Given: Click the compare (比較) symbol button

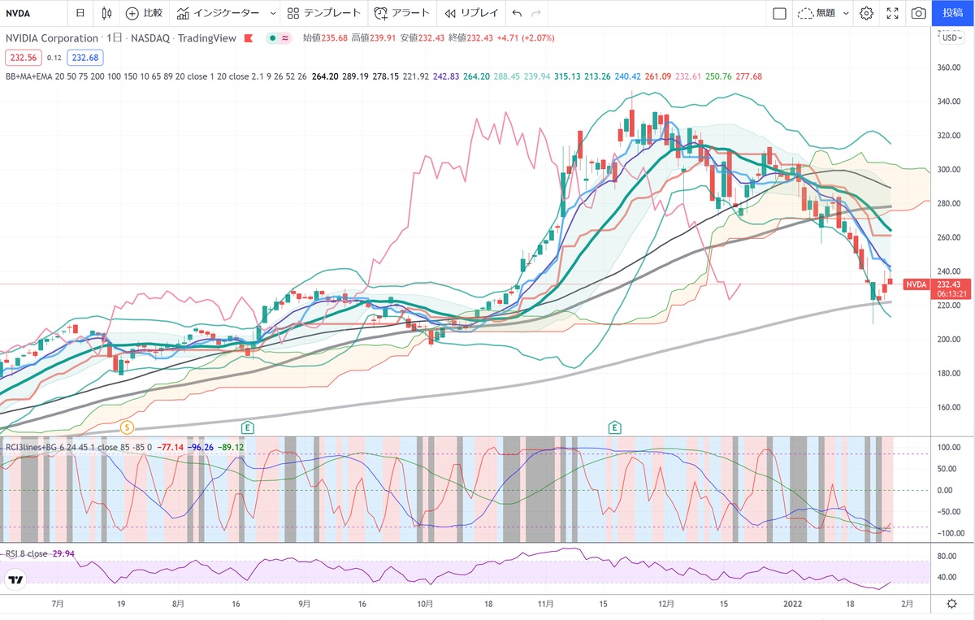Looking at the screenshot, I should point(144,13).
